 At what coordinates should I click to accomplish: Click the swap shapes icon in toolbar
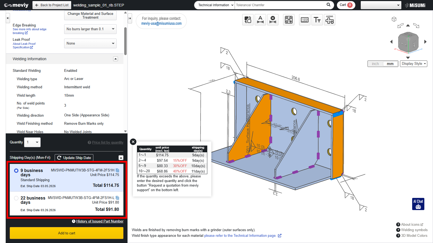(x=248, y=20)
